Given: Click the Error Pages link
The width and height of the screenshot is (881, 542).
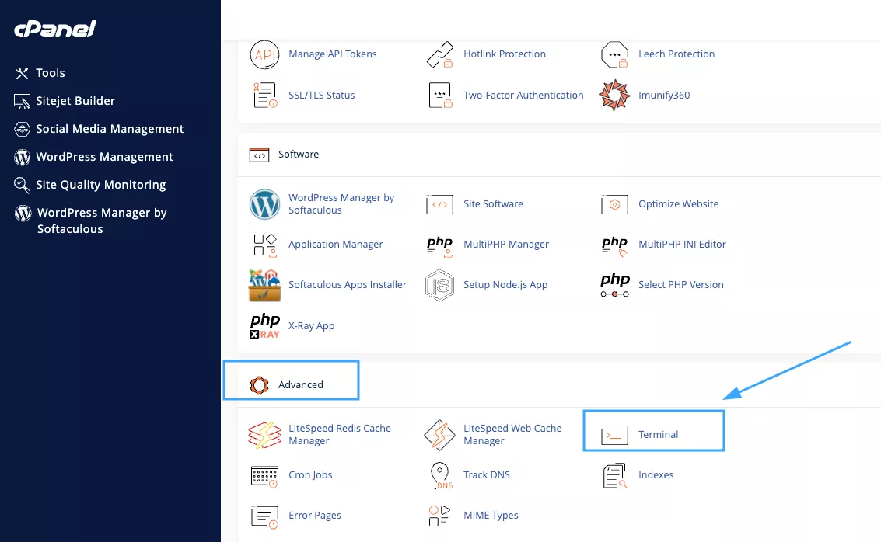Looking at the screenshot, I should coord(314,516).
